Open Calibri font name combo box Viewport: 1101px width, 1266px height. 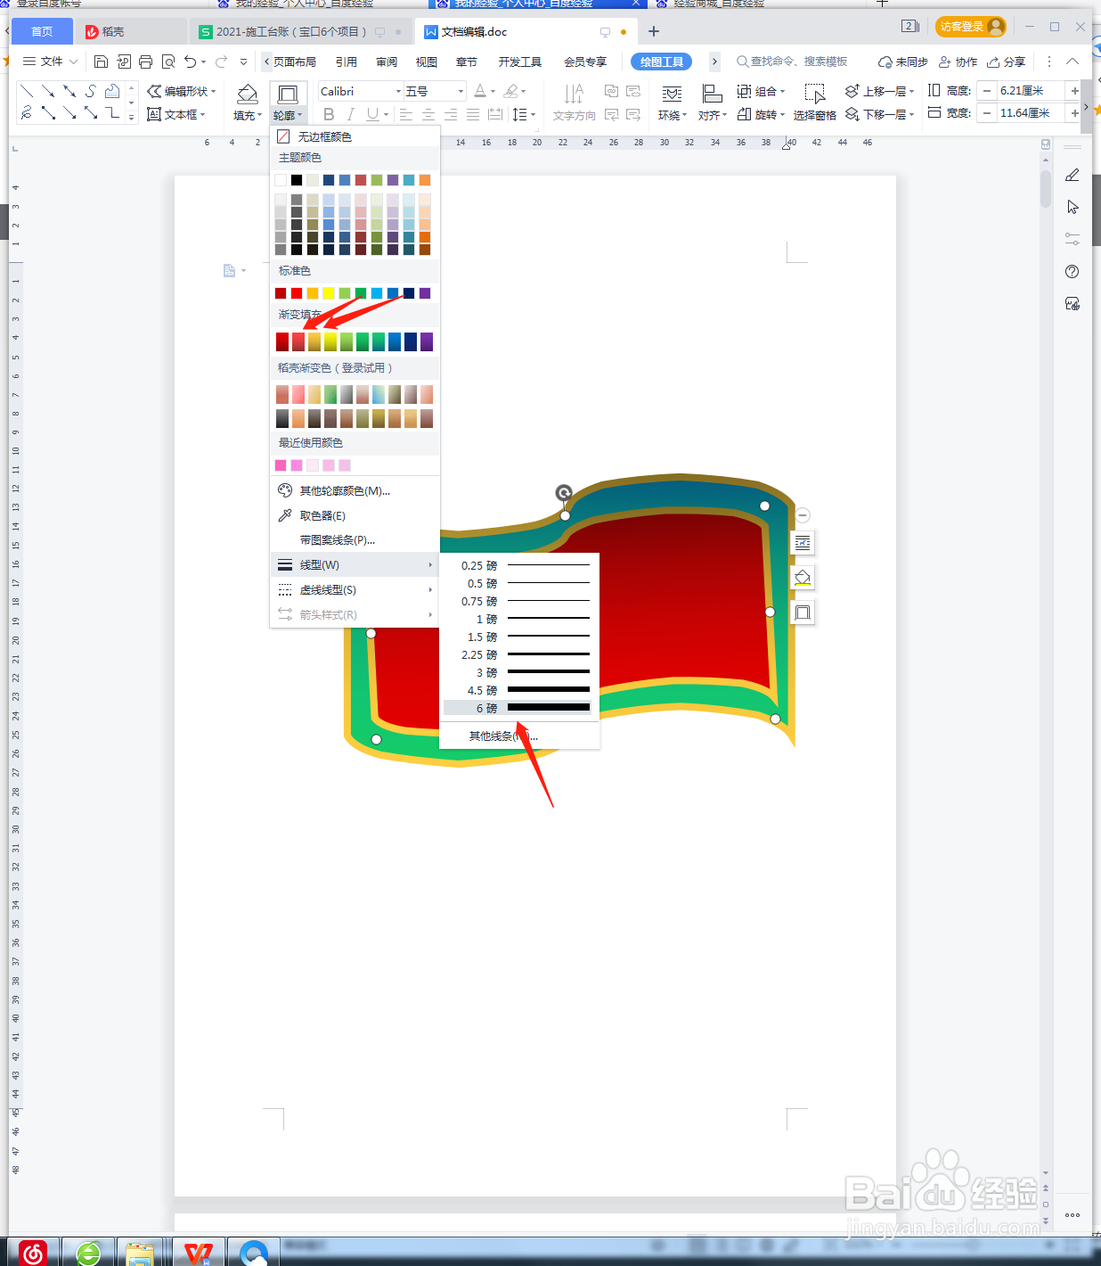click(360, 91)
